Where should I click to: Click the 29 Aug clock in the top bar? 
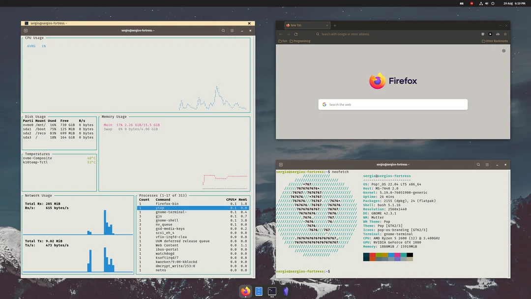coord(508,3)
